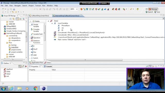Screen dimensions: 165x93
Task: Click the first Outline toolbar icon
Action: pos(20,66)
